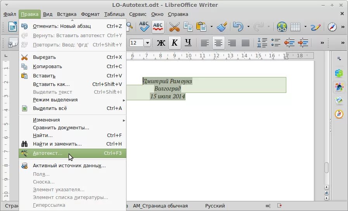Click the vertical scrollbar thumb

[x=327, y=168]
